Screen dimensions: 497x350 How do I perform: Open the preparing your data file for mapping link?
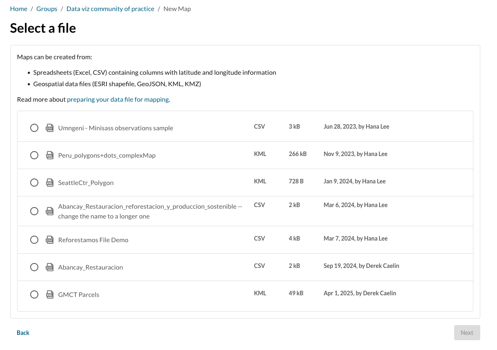coord(118,99)
